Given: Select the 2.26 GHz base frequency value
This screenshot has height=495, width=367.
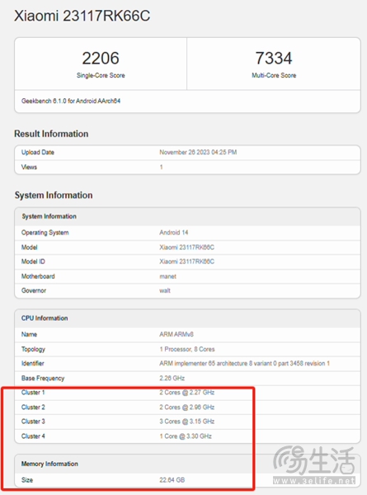Looking at the screenshot, I should [172, 378].
